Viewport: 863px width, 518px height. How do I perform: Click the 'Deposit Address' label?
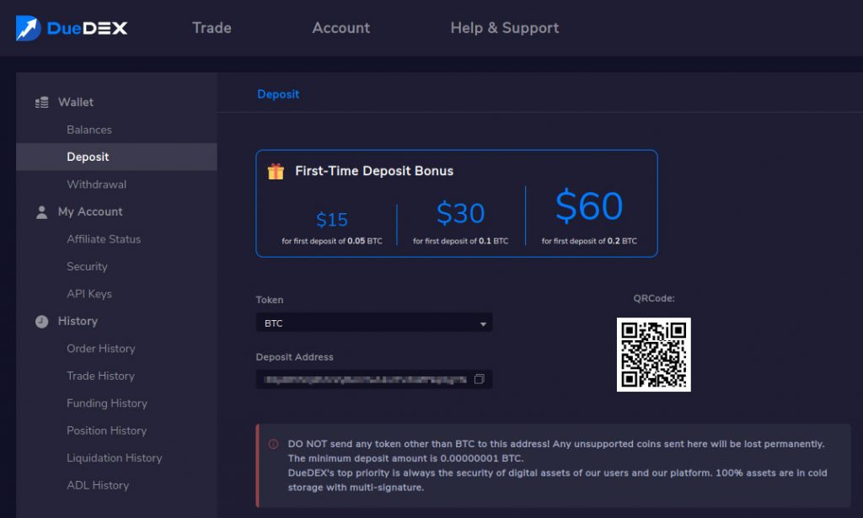[x=294, y=357]
